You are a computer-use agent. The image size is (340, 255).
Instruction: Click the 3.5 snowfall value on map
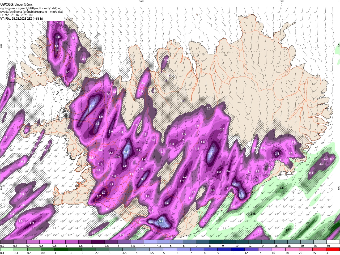97,124
